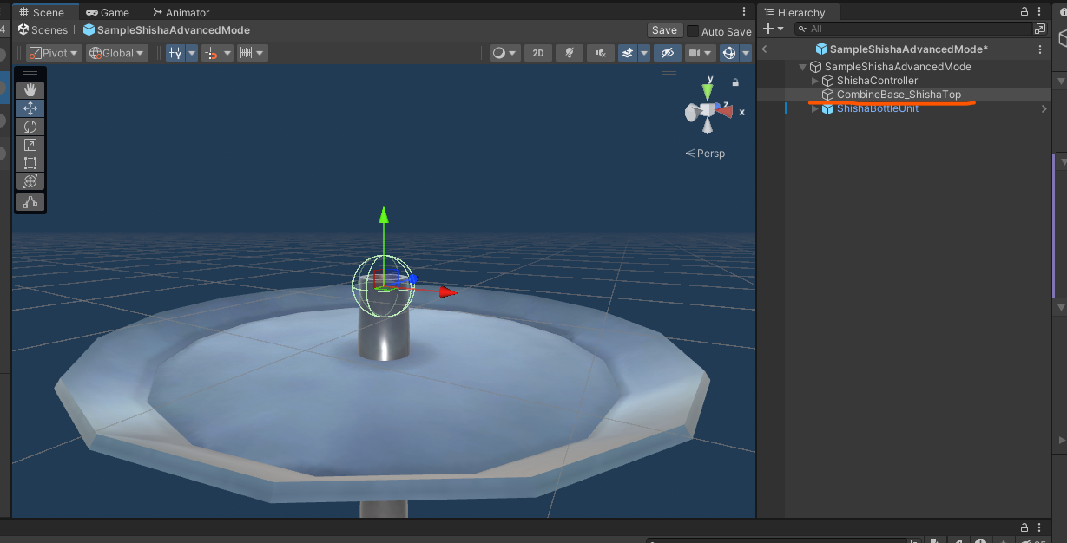Viewport: 1067px width, 543px height.
Task: Toggle the Hierarchy panel lock
Action: click(x=1024, y=12)
